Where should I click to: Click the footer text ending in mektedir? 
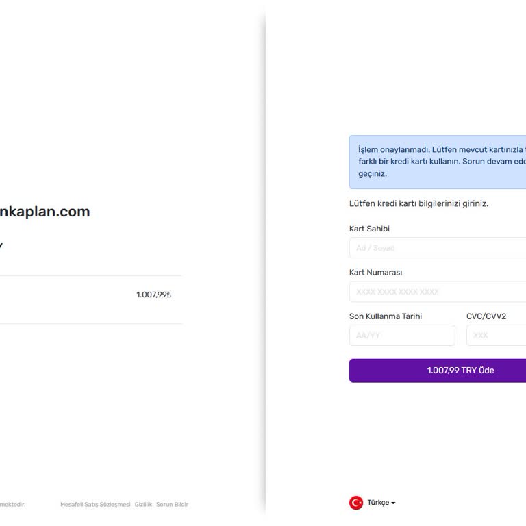click(x=12, y=505)
